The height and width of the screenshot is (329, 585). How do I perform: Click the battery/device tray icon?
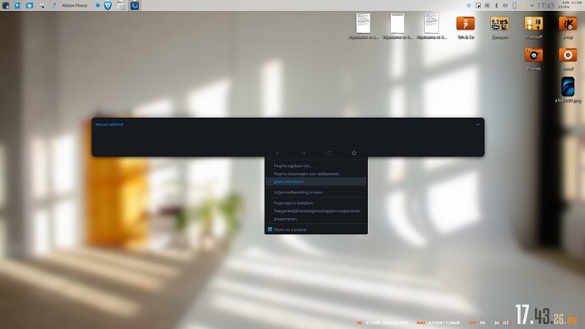pos(515,6)
